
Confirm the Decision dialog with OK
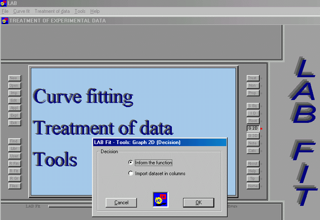(x=198, y=203)
